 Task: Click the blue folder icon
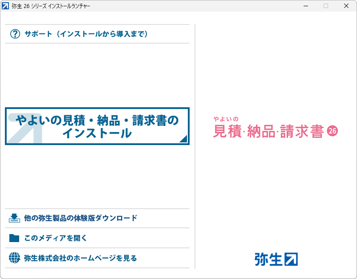tap(15, 238)
